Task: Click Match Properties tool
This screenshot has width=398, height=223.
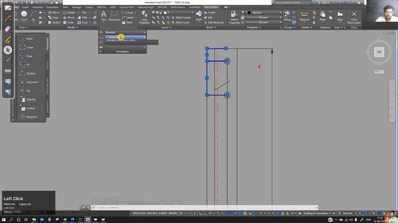Action: 234,17
